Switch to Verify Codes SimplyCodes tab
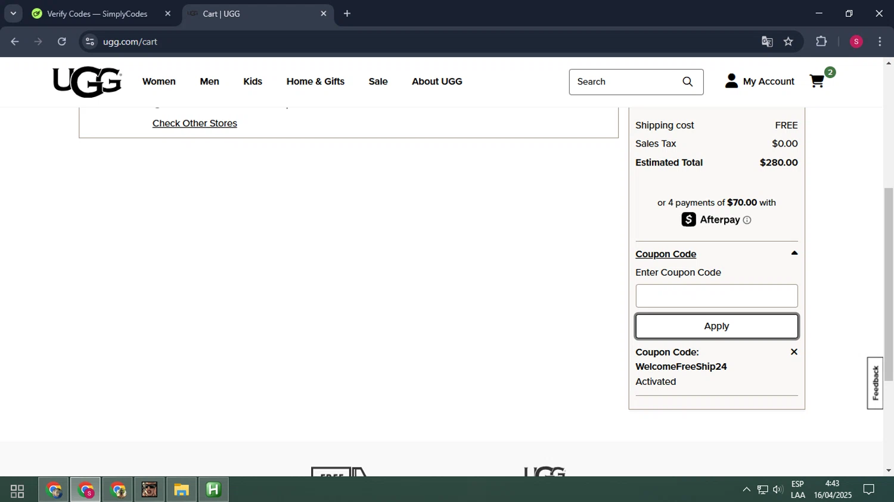This screenshot has height=502, width=894. 97,14
